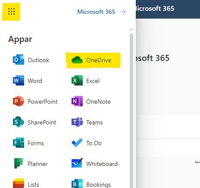Viewport: 200px width, 188px height.
Task: Open the Word app icon
Action: click(x=19, y=80)
